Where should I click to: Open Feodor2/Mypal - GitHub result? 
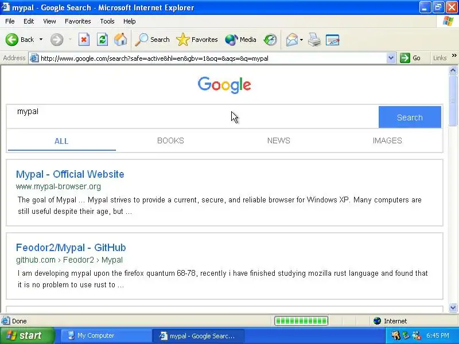pyautogui.click(x=71, y=248)
